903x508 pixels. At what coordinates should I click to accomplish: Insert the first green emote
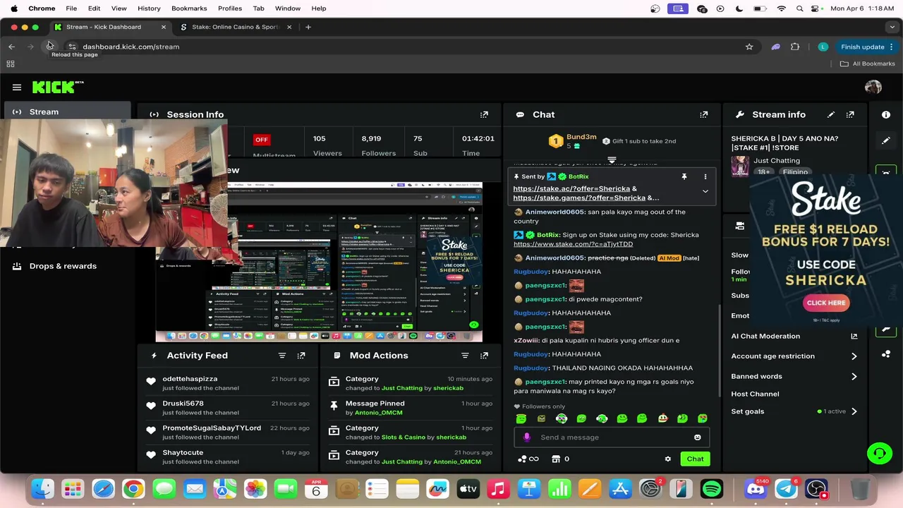coord(521,418)
